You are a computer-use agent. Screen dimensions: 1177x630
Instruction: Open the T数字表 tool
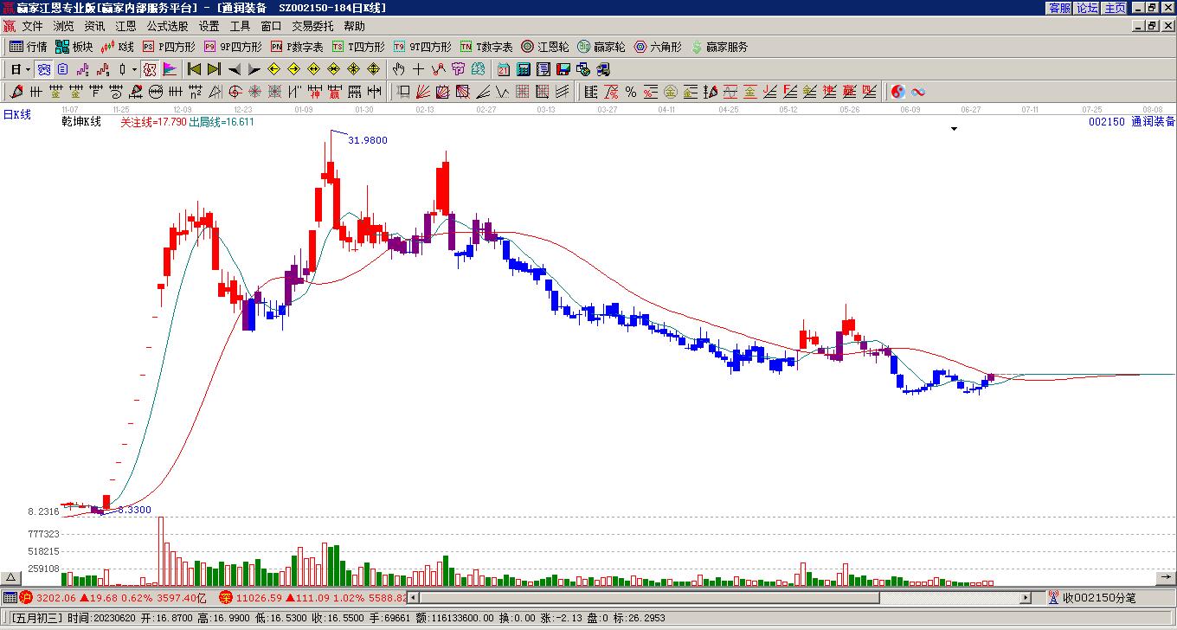coord(486,47)
